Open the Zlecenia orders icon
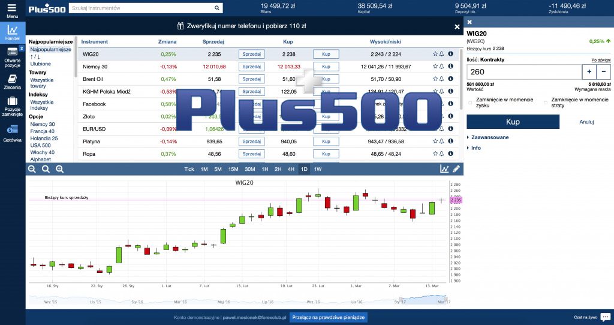The image size is (614, 325). pos(12,81)
